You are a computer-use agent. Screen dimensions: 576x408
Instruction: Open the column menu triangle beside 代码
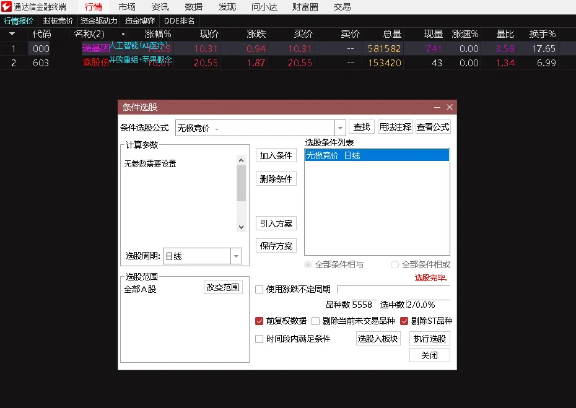click(12, 34)
